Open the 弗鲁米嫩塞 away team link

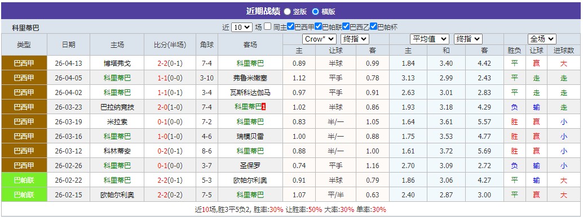(x=250, y=78)
